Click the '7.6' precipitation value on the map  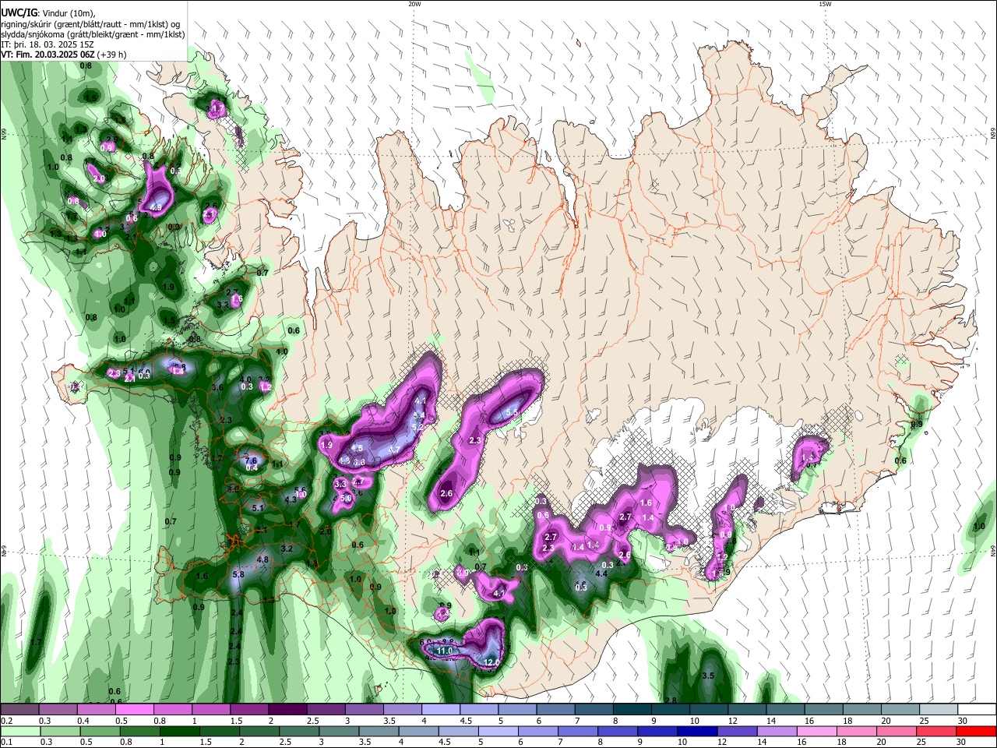click(251, 460)
